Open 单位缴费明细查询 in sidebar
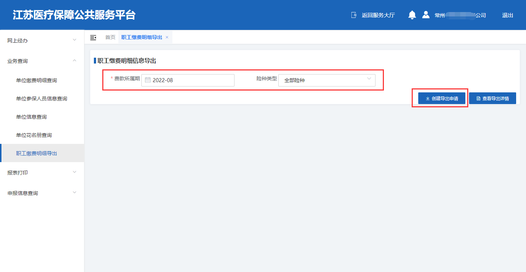Image resolution: width=526 pixels, height=272 pixels. point(37,80)
